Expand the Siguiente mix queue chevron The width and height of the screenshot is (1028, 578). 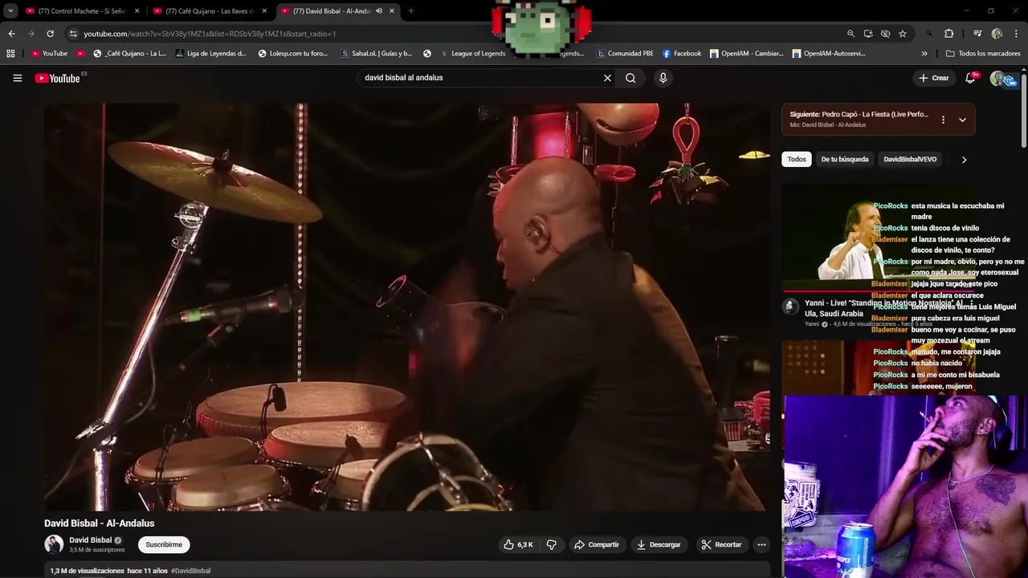[962, 120]
